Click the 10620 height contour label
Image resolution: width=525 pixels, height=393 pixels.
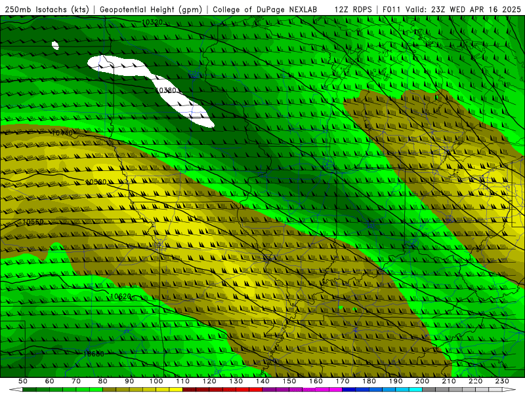pos(121,297)
